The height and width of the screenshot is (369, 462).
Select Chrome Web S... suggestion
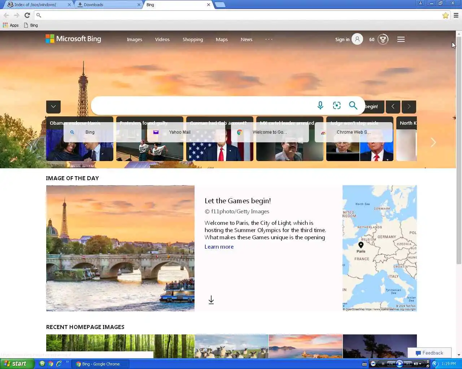coord(354,132)
